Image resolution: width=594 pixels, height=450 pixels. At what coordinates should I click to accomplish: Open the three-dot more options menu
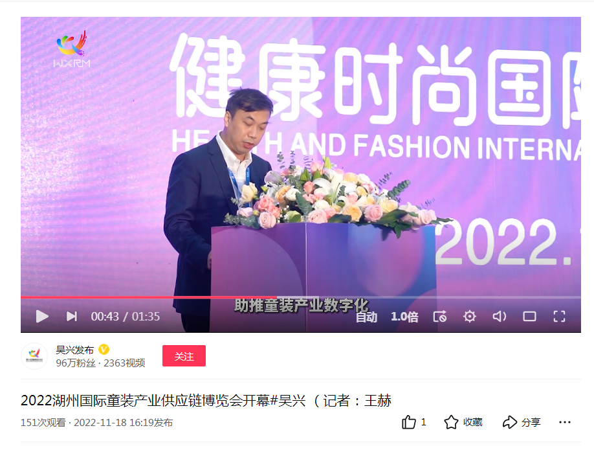(564, 422)
